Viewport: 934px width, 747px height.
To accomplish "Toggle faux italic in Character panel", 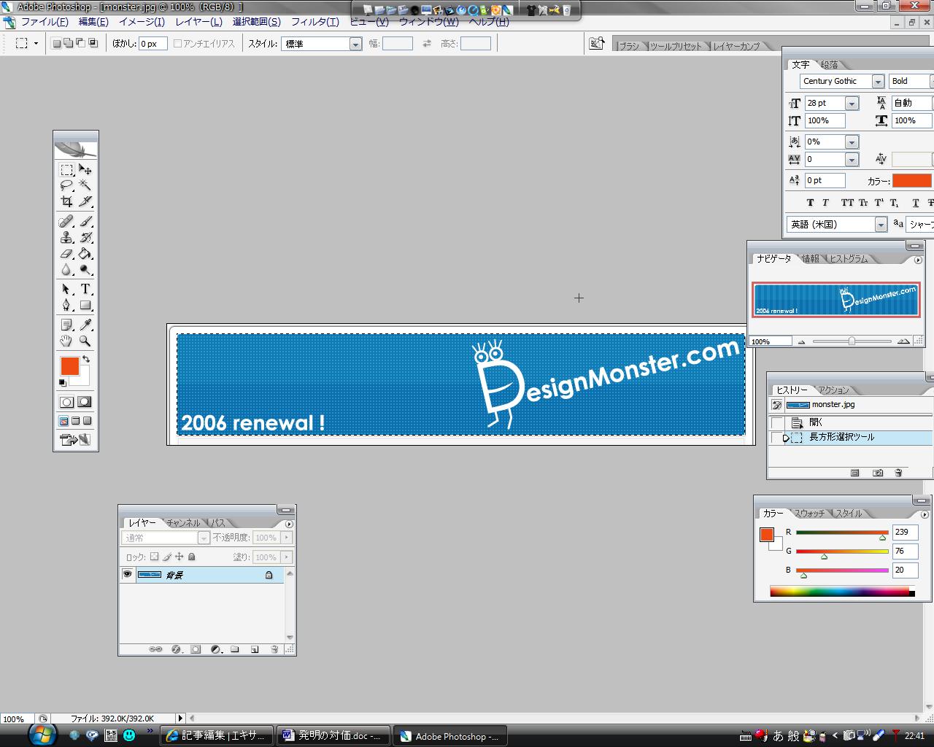I will click(x=825, y=203).
